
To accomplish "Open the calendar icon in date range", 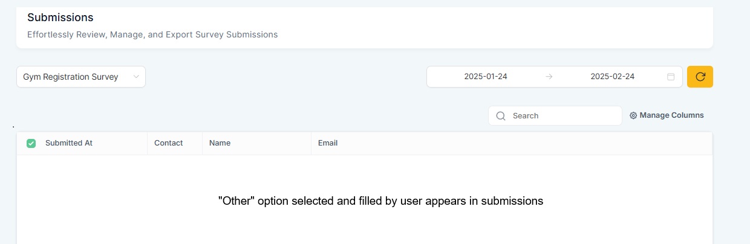I will [x=671, y=77].
